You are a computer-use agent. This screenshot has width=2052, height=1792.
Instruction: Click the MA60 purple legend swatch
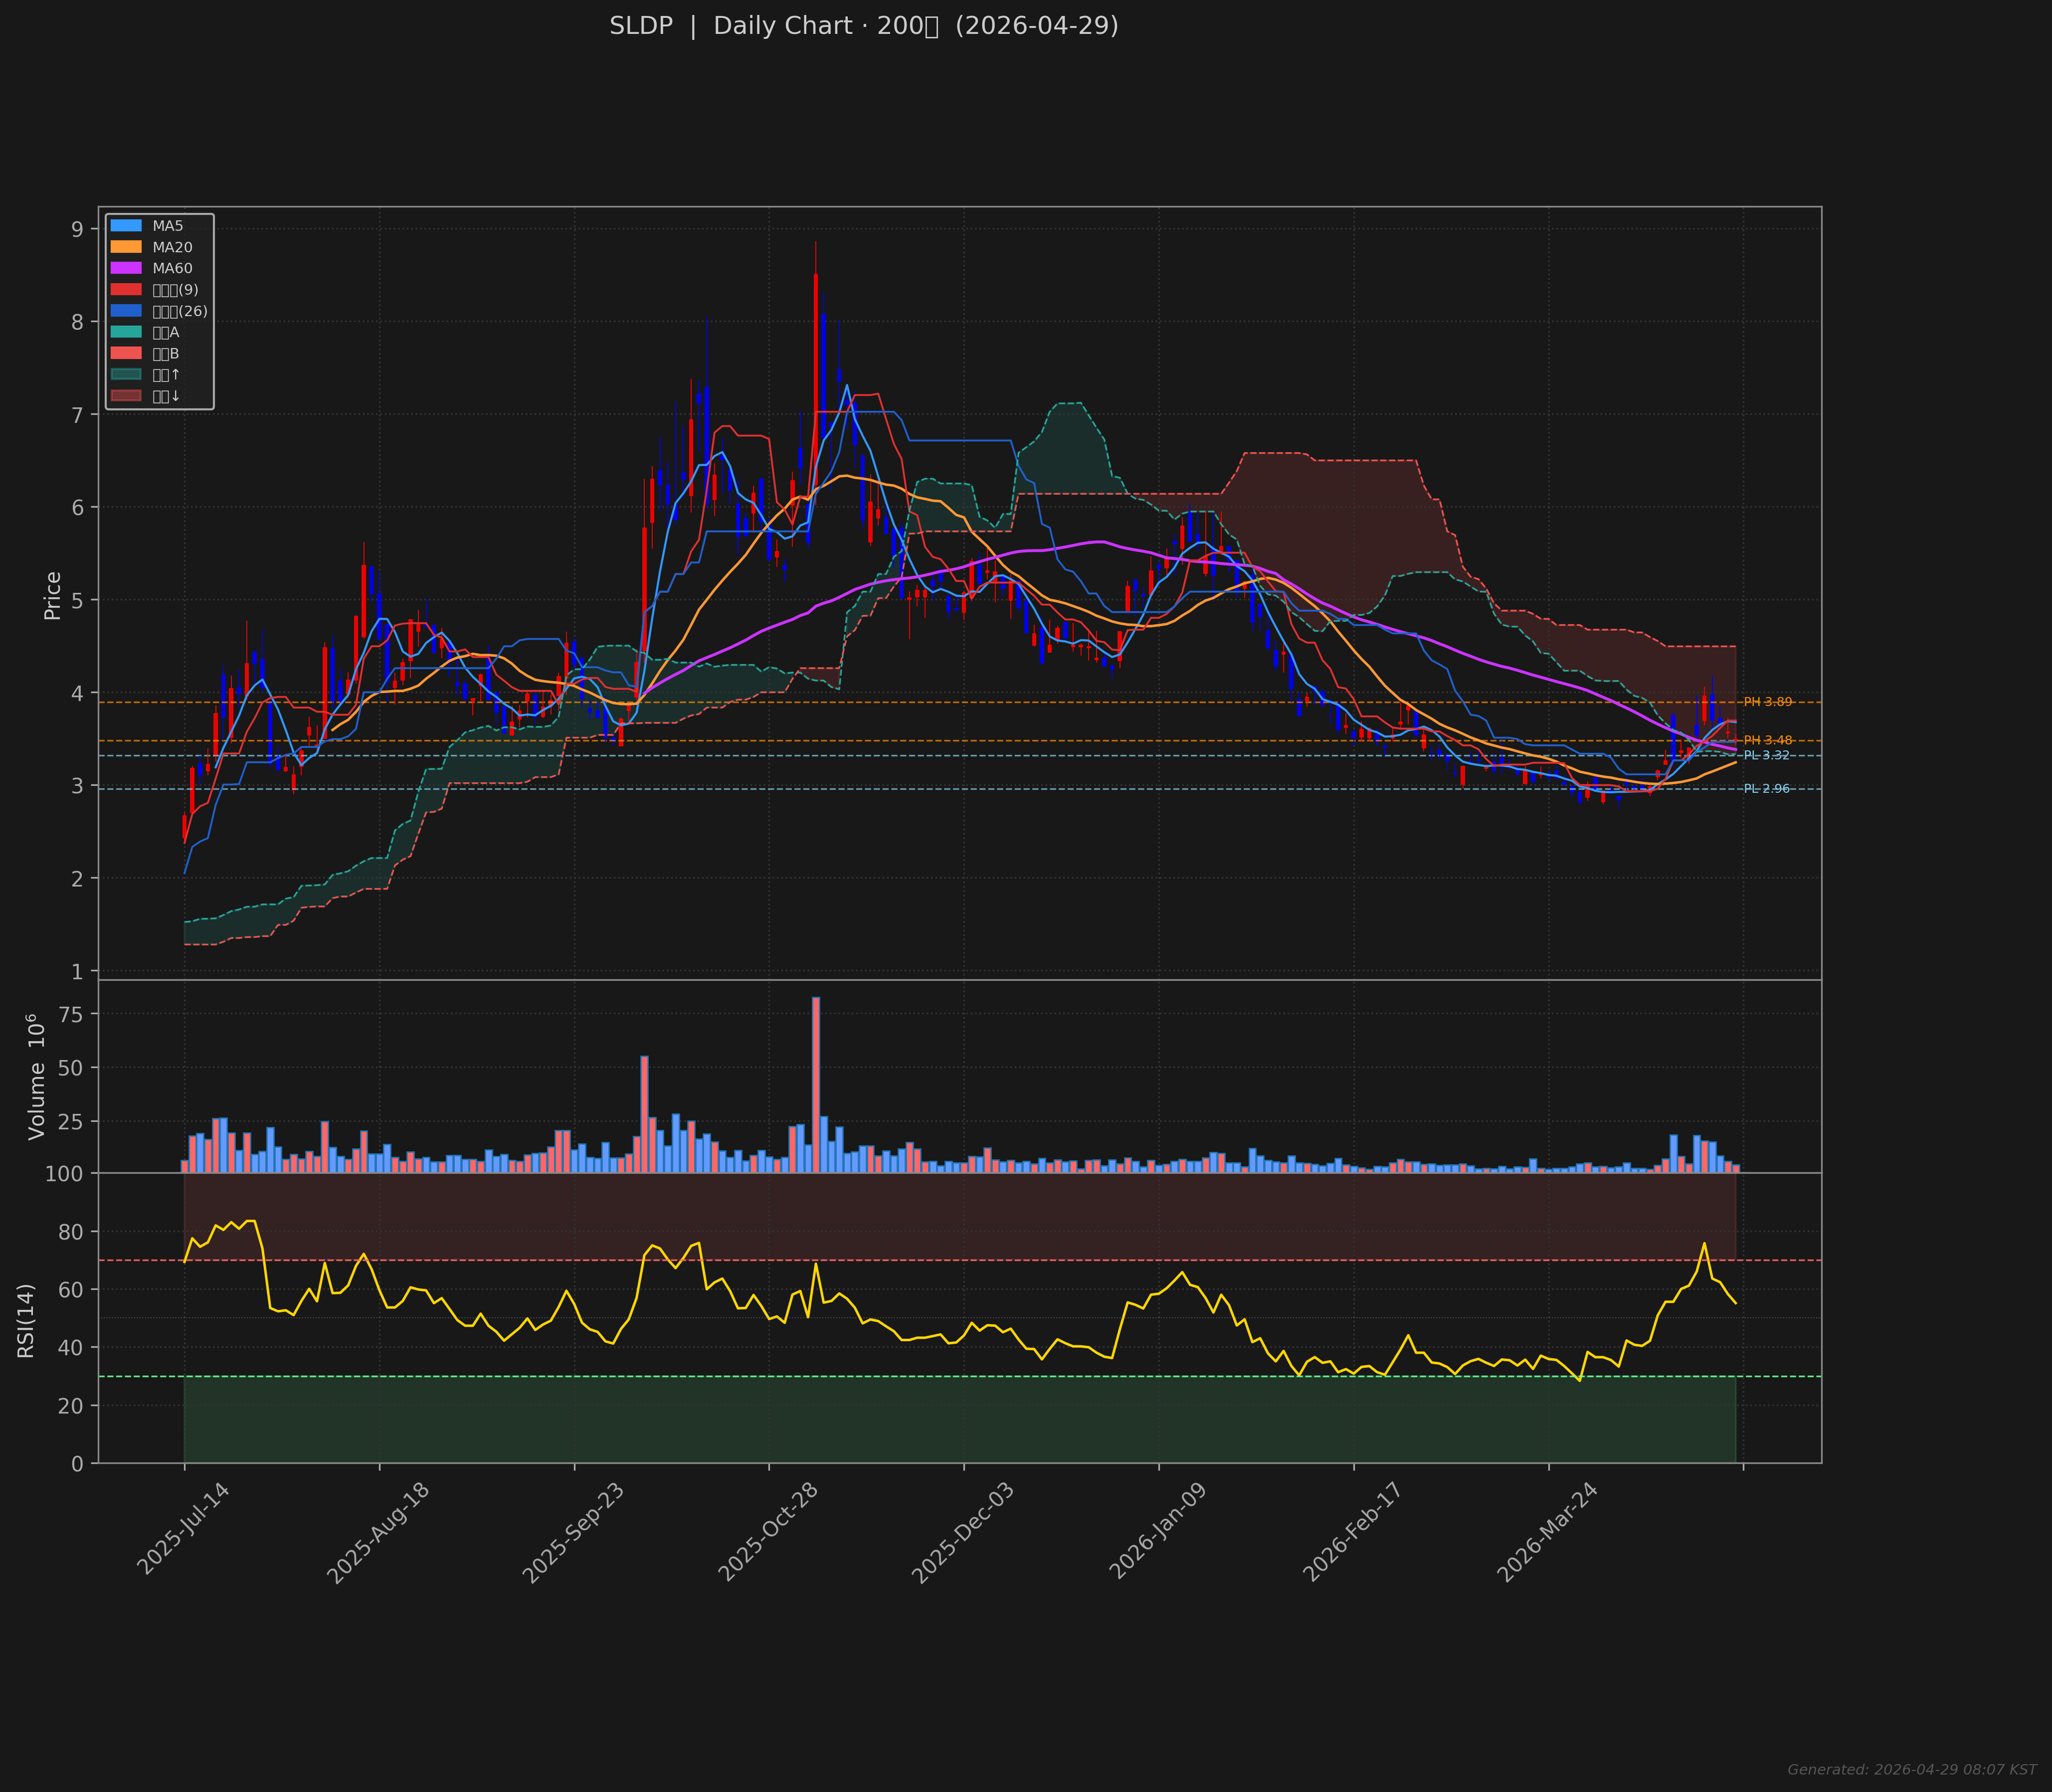pyautogui.click(x=126, y=268)
